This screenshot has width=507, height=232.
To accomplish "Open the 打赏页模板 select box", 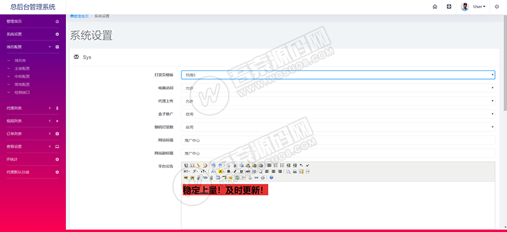I will (338, 75).
